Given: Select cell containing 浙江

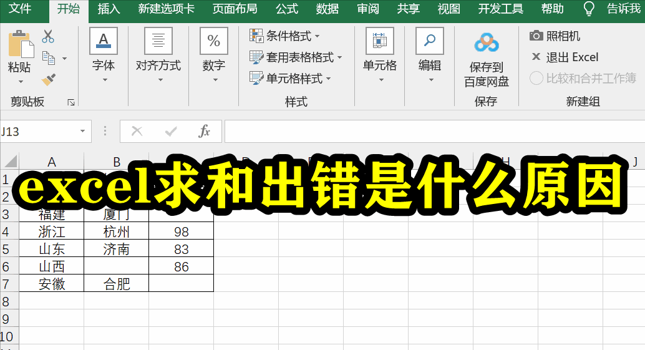Looking at the screenshot, I should [x=51, y=231].
